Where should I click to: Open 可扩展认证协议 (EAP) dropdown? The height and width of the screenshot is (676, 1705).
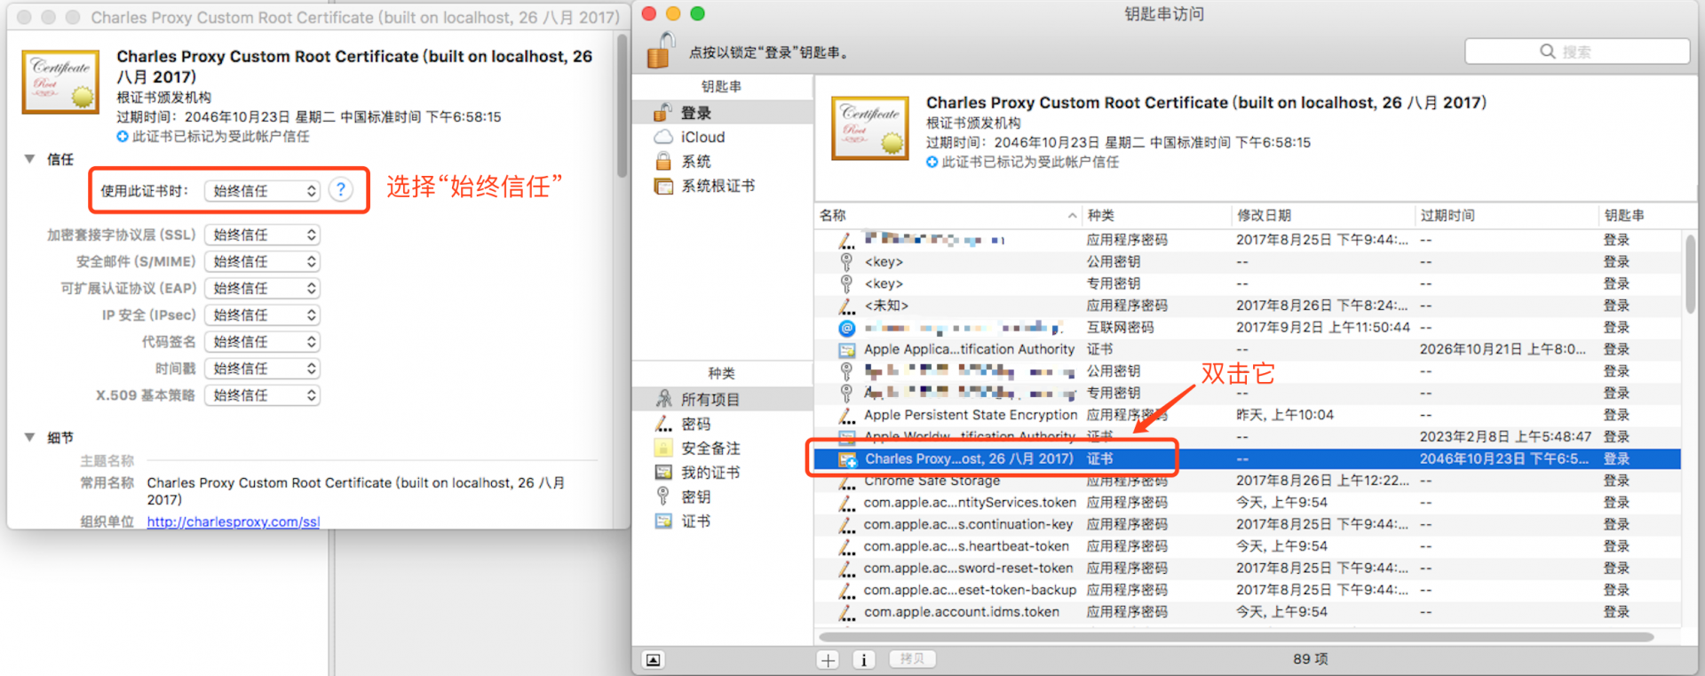click(263, 288)
